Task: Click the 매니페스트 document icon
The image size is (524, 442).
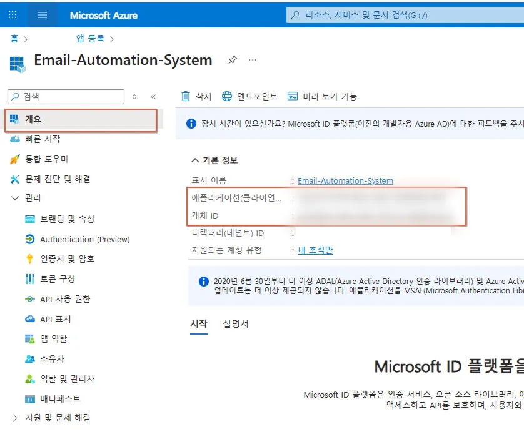Action: click(x=30, y=399)
